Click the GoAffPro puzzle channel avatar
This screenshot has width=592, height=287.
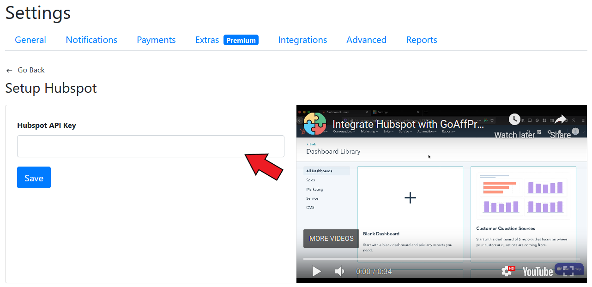coord(315,124)
